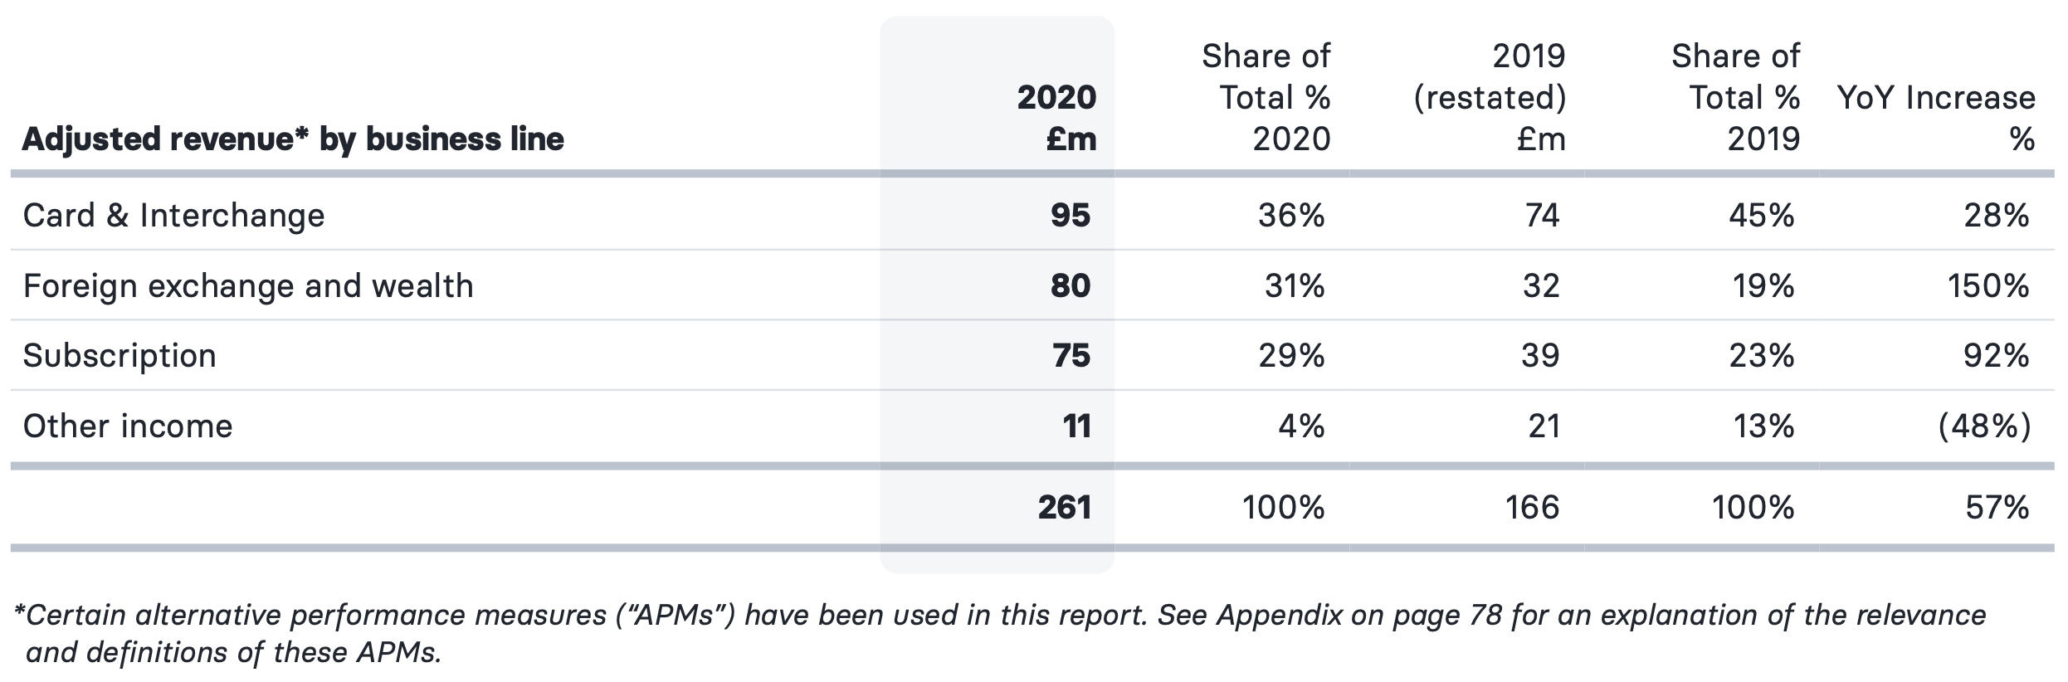The width and height of the screenshot is (2068, 682).
Task: Click the Foreign exchange YoY increase 150%
Action: coord(1988,286)
